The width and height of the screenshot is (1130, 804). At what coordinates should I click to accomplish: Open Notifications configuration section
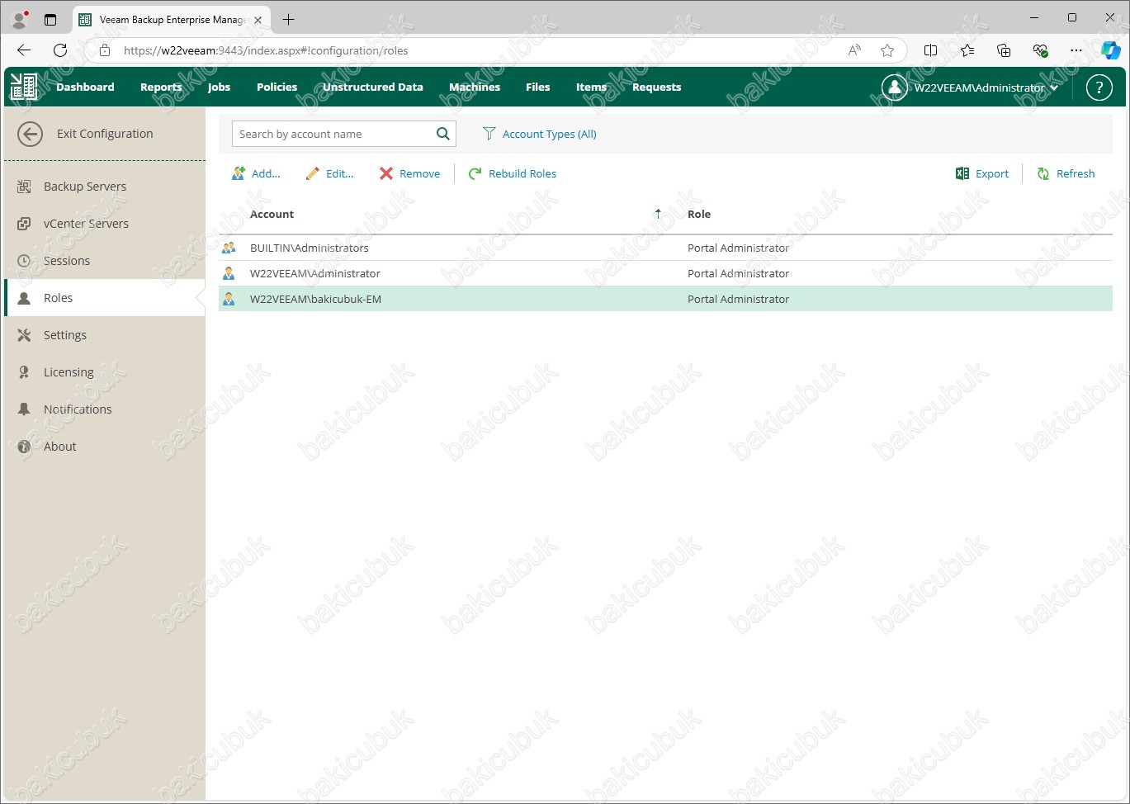[78, 409]
